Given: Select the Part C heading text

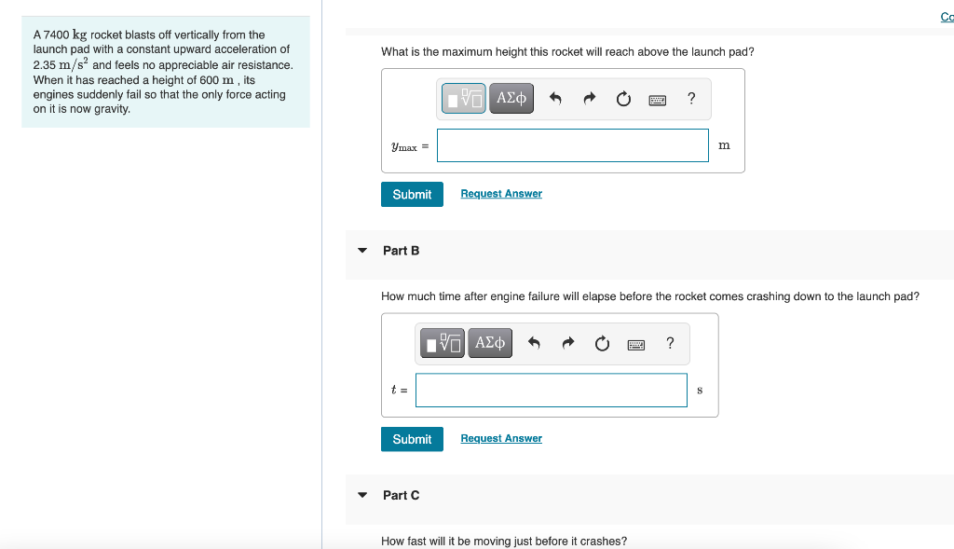Looking at the screenshot, I should click(401, 496).
